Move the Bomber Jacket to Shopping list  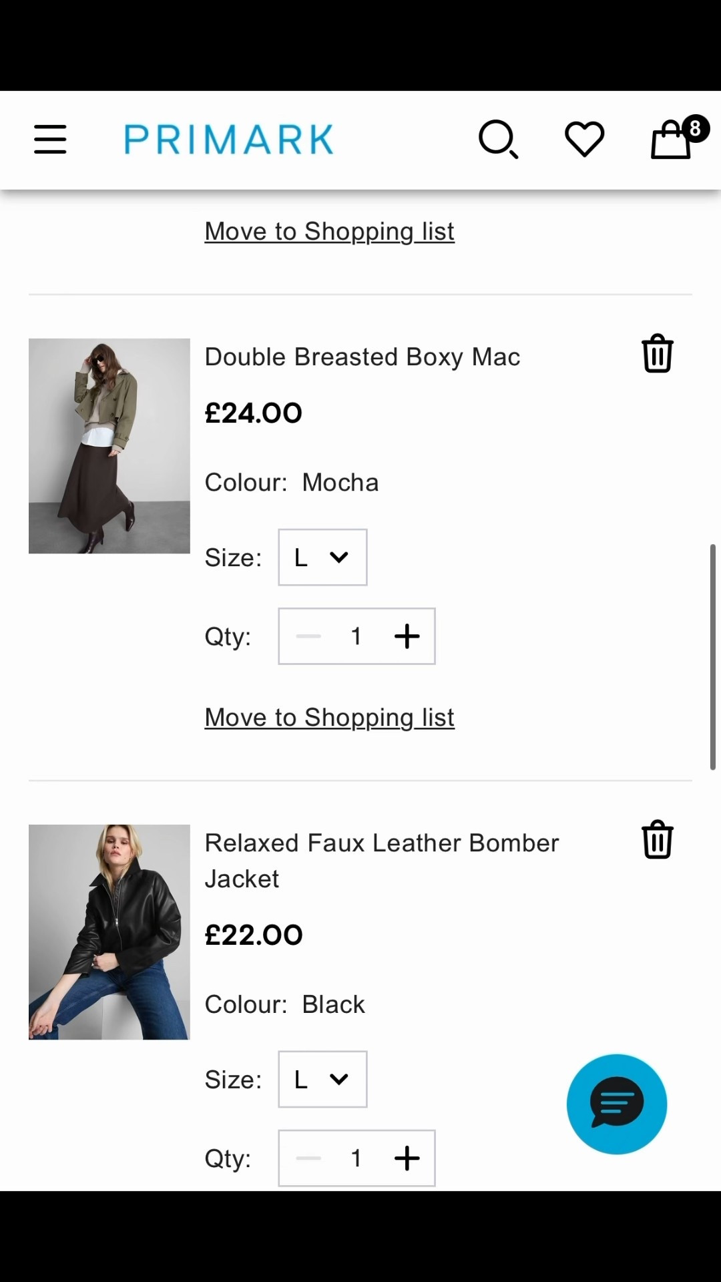coord(329,231)
